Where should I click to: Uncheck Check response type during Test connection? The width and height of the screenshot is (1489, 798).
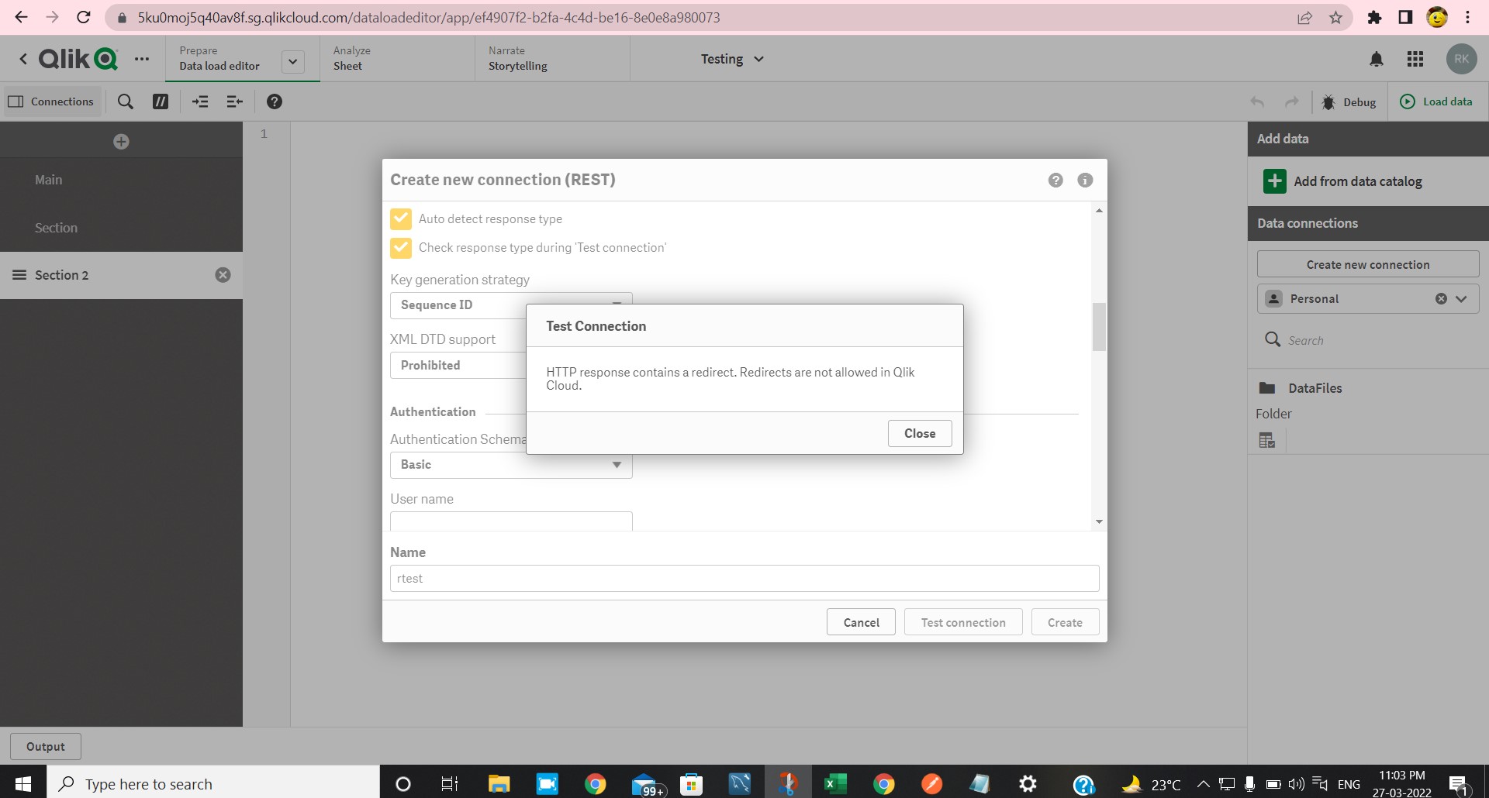[401, 248]
